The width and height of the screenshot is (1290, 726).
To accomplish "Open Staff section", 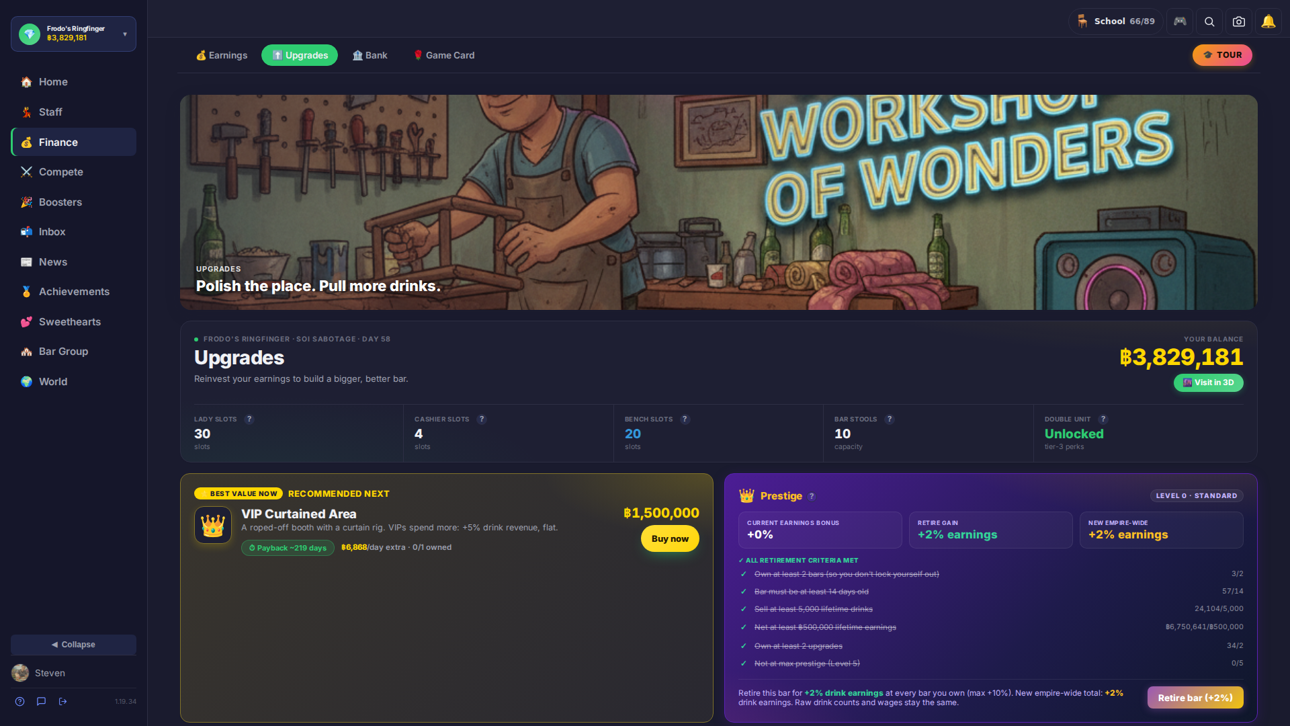I will [x=73, y=112].
